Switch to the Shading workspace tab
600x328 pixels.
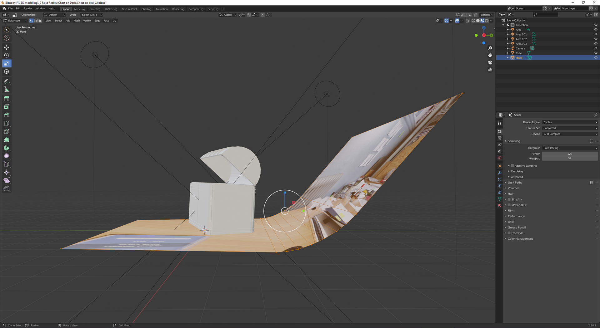point(146,9)
